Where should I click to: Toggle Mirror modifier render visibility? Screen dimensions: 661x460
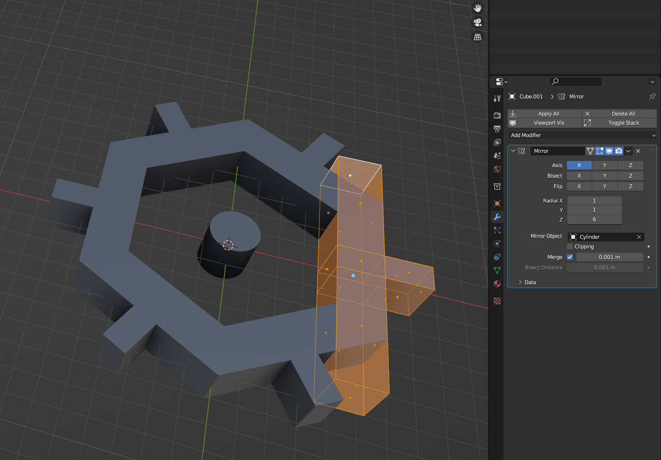[619, 151]
